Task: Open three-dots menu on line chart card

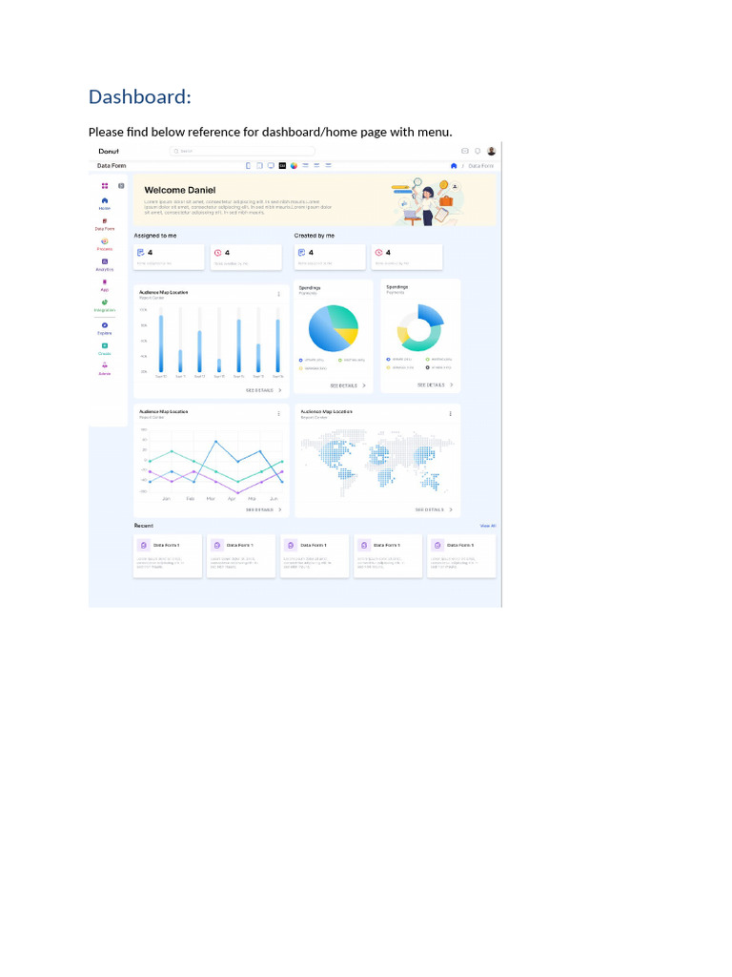Action: (x=279, y=413)
